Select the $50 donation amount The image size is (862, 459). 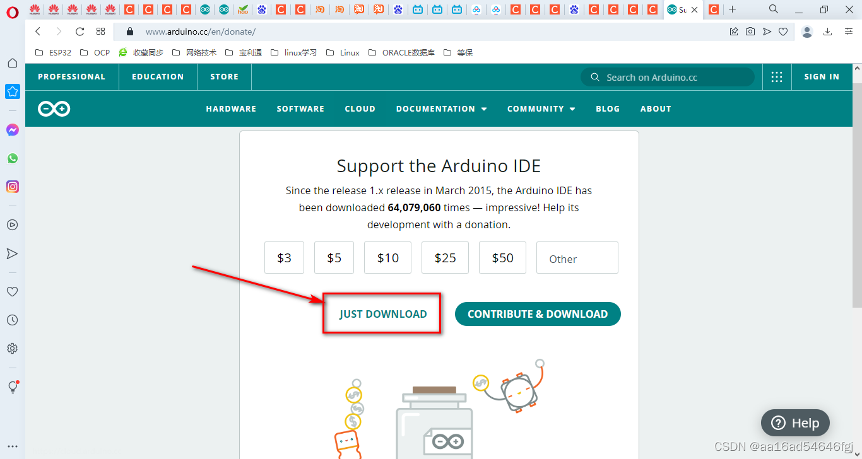click(x=502, y=257)
